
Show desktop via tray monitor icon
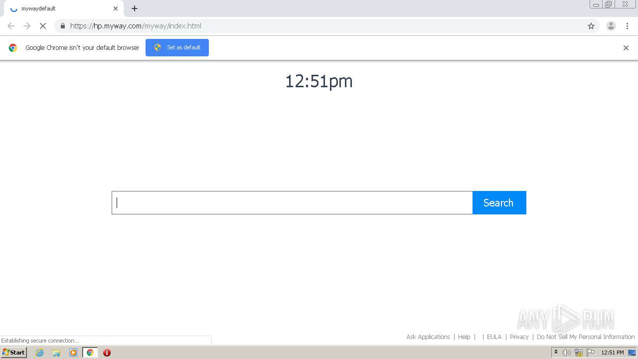(x=632, y=353)
